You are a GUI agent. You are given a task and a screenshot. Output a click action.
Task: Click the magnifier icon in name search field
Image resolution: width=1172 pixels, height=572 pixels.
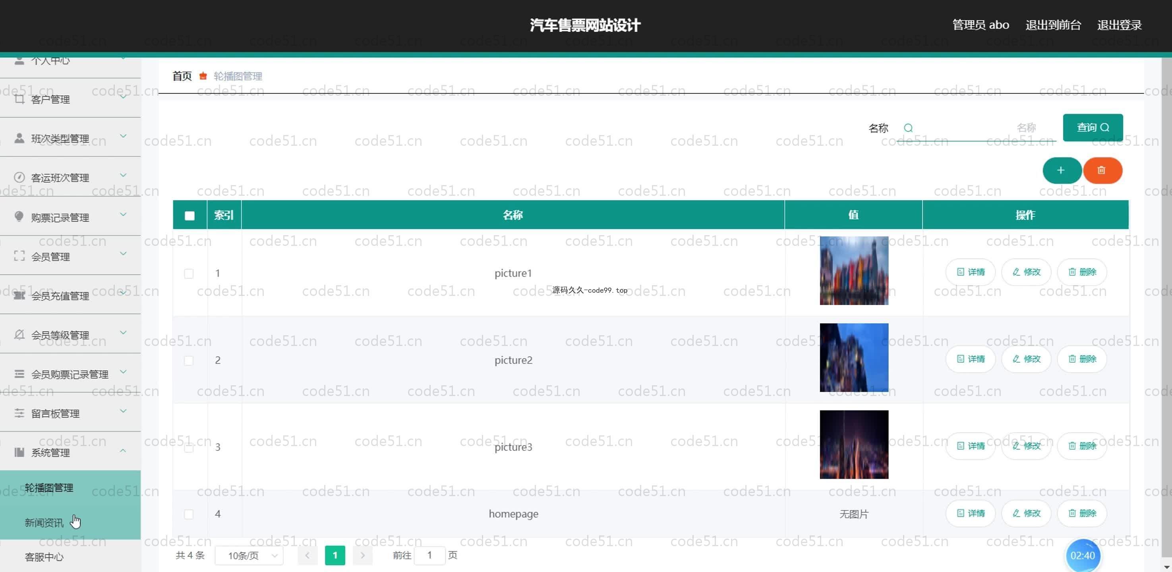click(908, 128)
